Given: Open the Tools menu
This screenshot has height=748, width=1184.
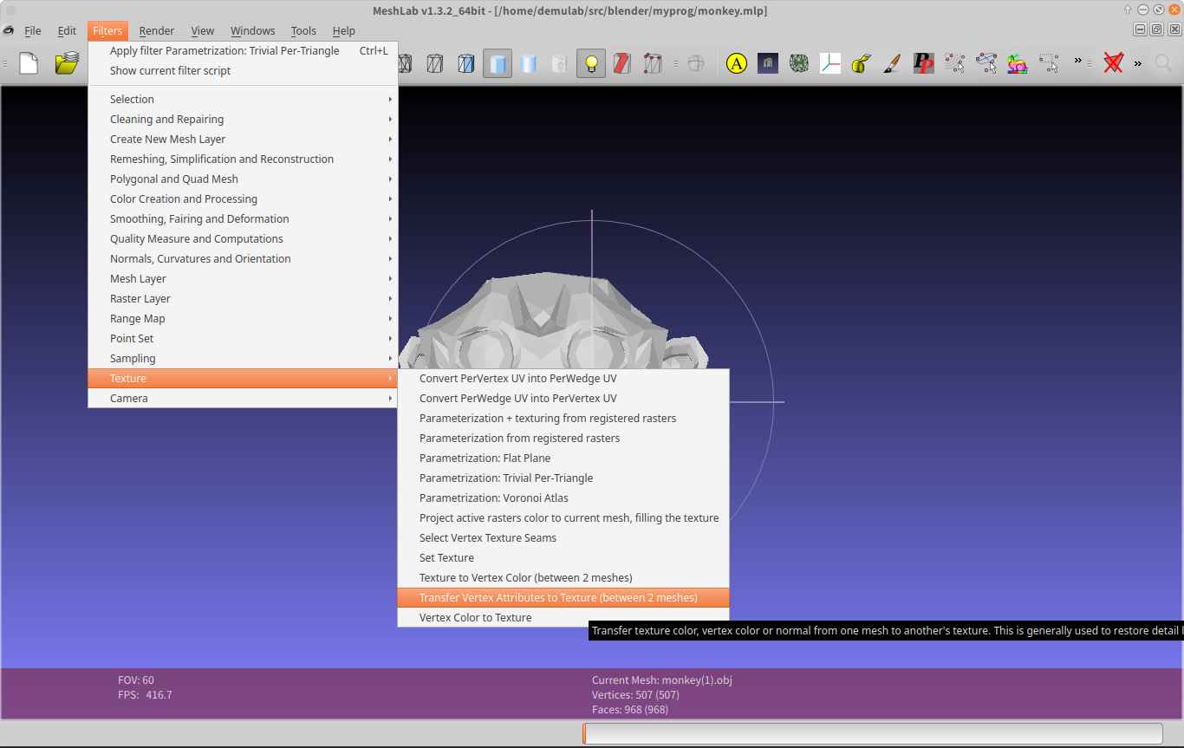Looking at the screenshot, I should tap(303, 30).
